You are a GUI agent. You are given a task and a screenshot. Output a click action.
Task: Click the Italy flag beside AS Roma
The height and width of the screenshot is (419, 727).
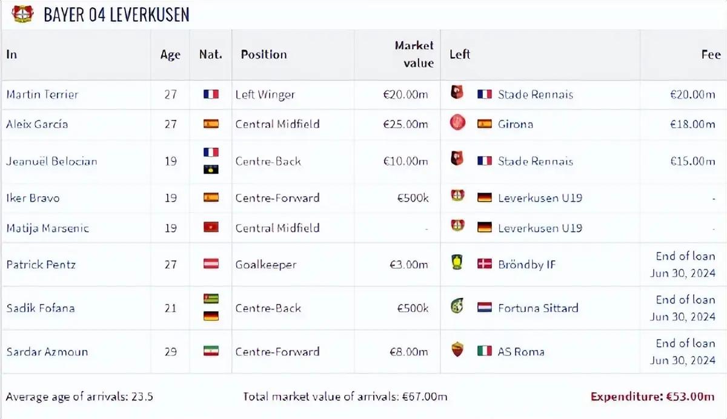coord(484,351)
